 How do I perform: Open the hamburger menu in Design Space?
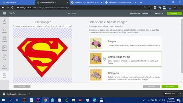click(5, 13)
